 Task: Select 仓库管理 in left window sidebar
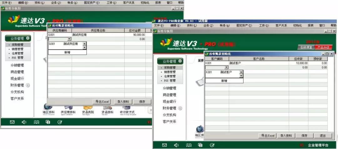point(18,53)
